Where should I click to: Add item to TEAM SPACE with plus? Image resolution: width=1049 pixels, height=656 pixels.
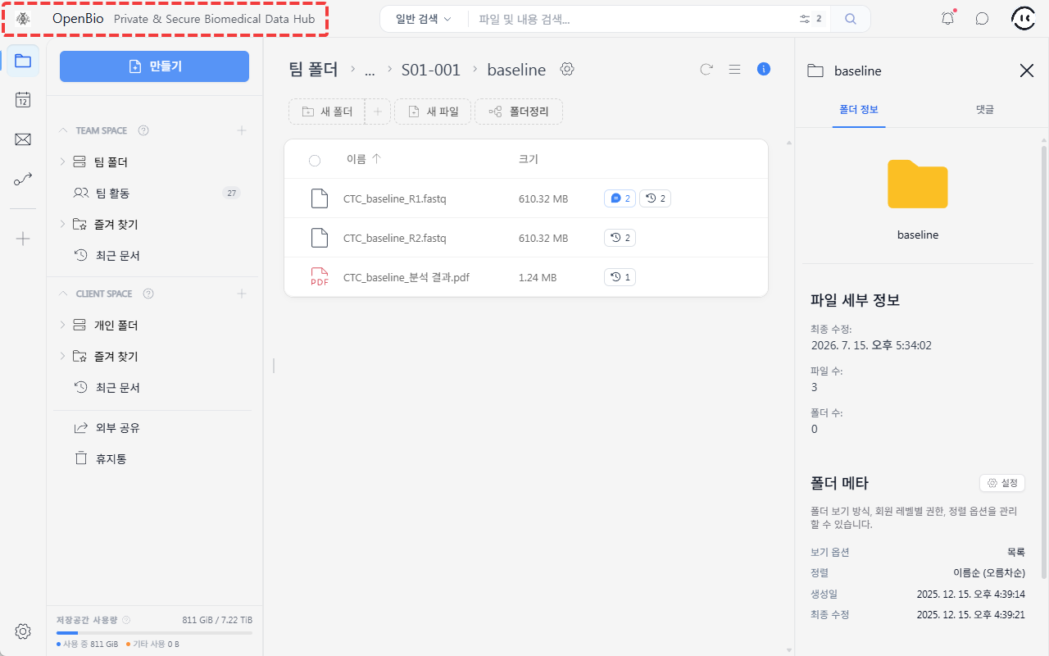tap(242, 130)
